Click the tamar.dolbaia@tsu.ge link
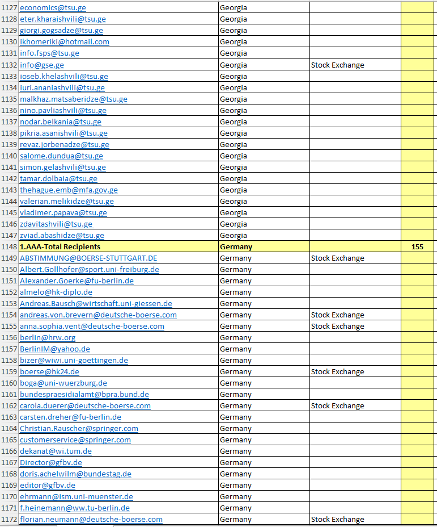 click(59, 178)
